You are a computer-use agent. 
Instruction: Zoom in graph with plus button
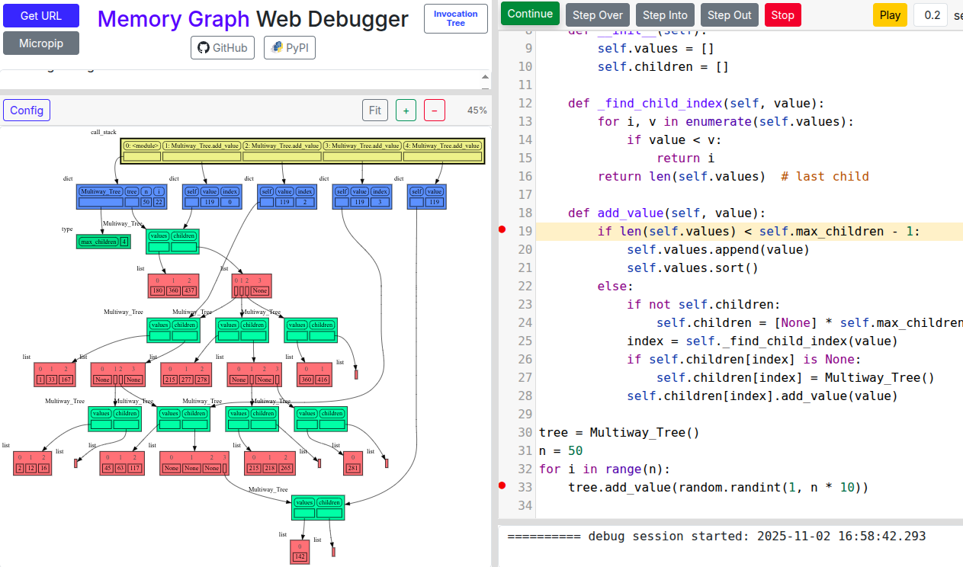[406, 111]
